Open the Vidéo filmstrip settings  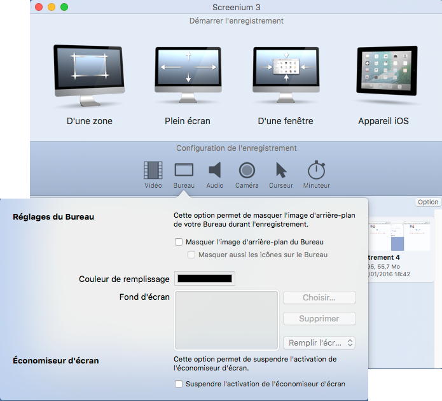(x=153, y=174)
